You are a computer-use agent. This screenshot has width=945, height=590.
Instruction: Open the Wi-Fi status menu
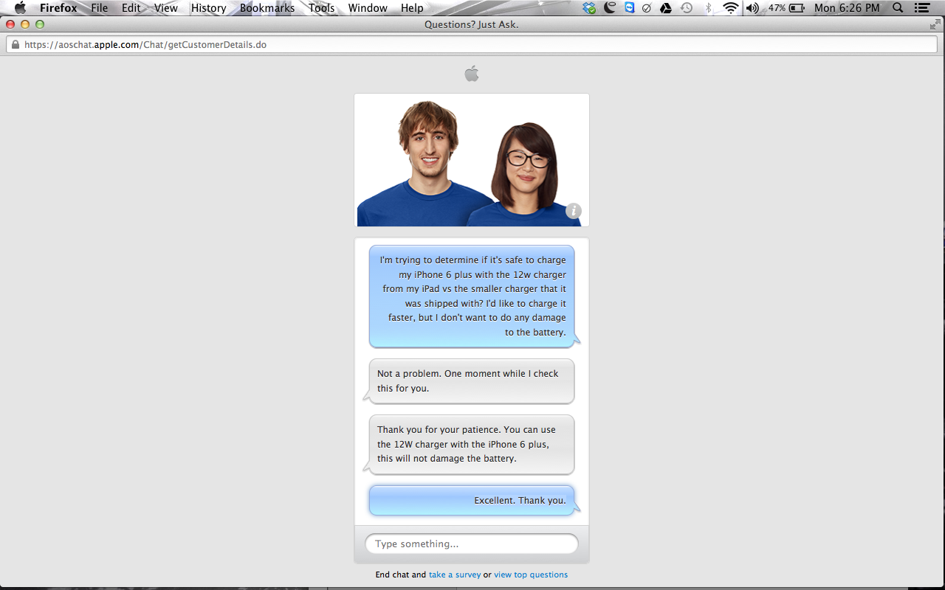click(x=731, y=8)
